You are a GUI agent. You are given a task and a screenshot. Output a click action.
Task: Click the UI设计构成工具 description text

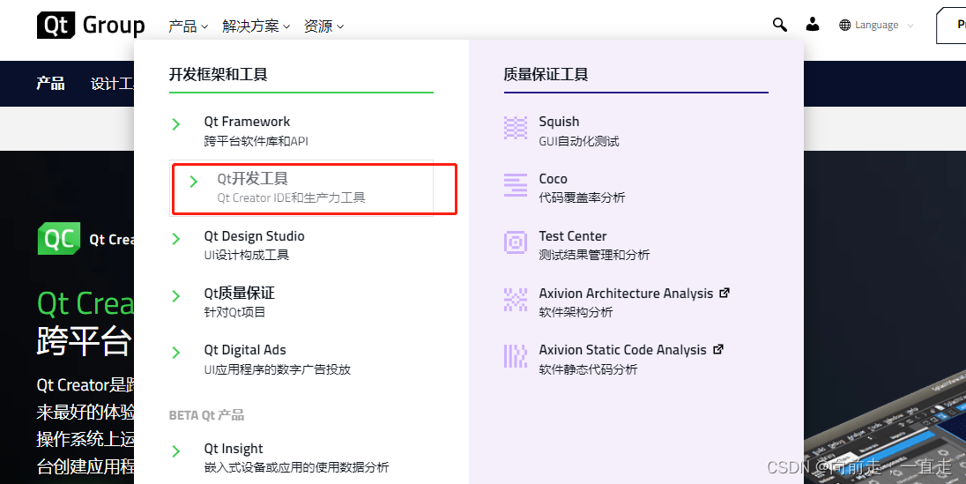(247, 256)
